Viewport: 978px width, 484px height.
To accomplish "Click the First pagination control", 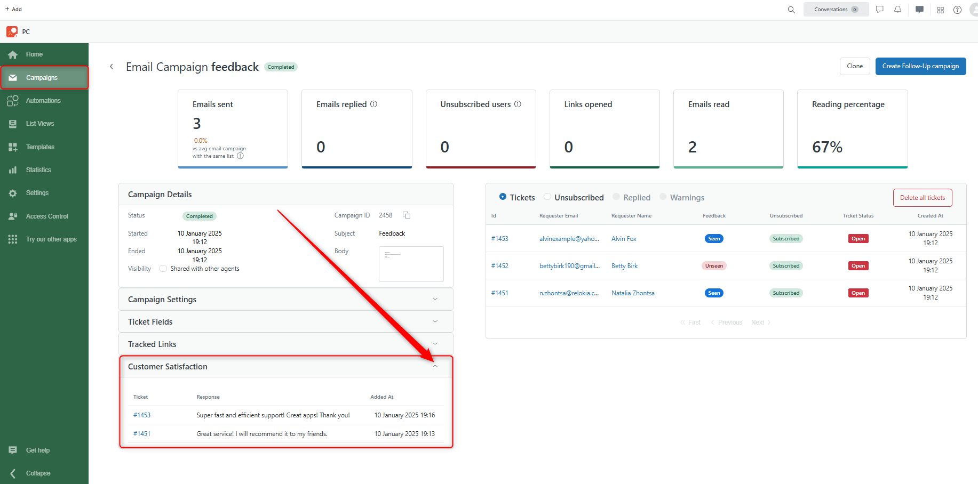I will (x=690, y=322).
